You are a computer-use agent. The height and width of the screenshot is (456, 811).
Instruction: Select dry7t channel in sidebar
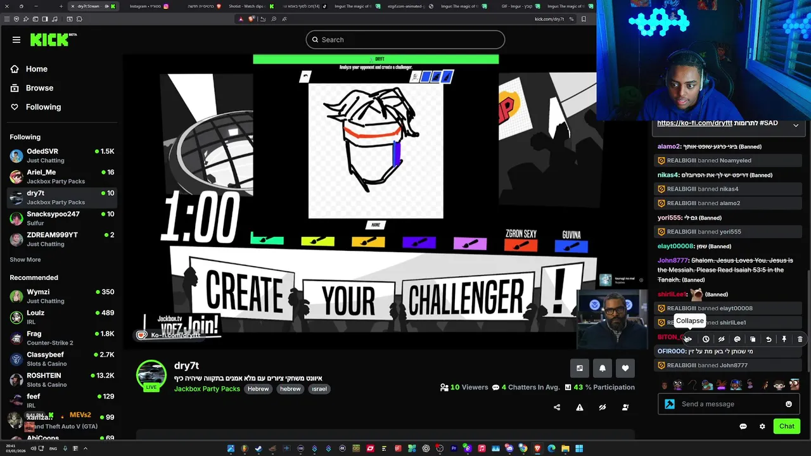point(62,198)
